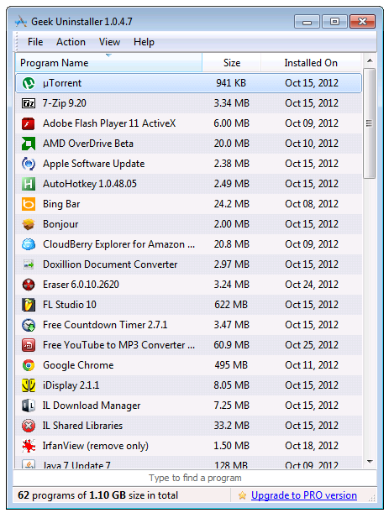
Task: Click the FL Studio 10 icon
Action: point(29,305)
